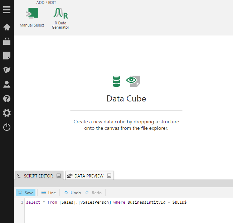
Task: Click inside the SQL script text area
Action: pos(129,211)
